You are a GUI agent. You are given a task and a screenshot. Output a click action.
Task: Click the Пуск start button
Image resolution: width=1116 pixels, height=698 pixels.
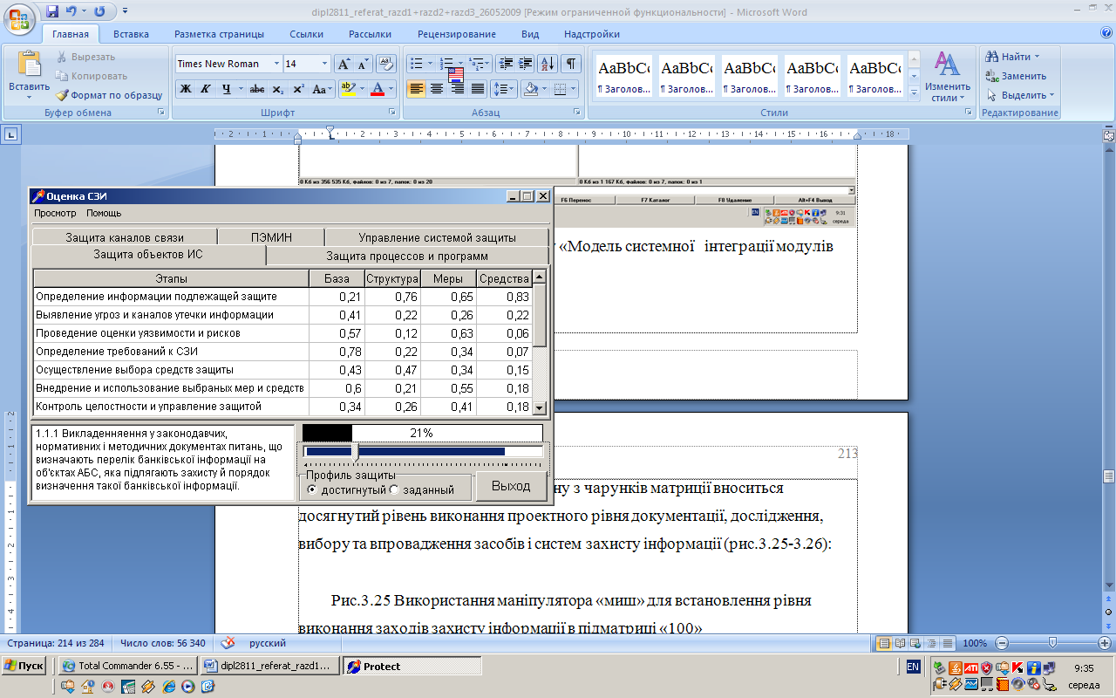(24, 666)
